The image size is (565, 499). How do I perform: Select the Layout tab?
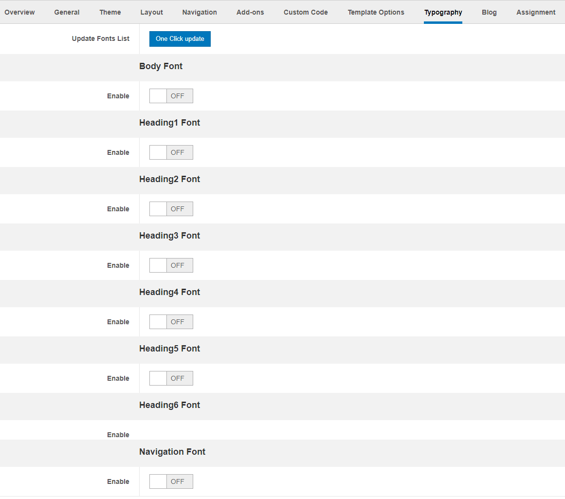[x=151, y=12]
